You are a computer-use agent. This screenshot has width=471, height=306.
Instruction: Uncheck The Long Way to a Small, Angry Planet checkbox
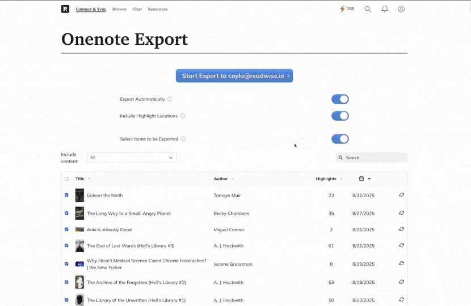[x=67, y=213]
